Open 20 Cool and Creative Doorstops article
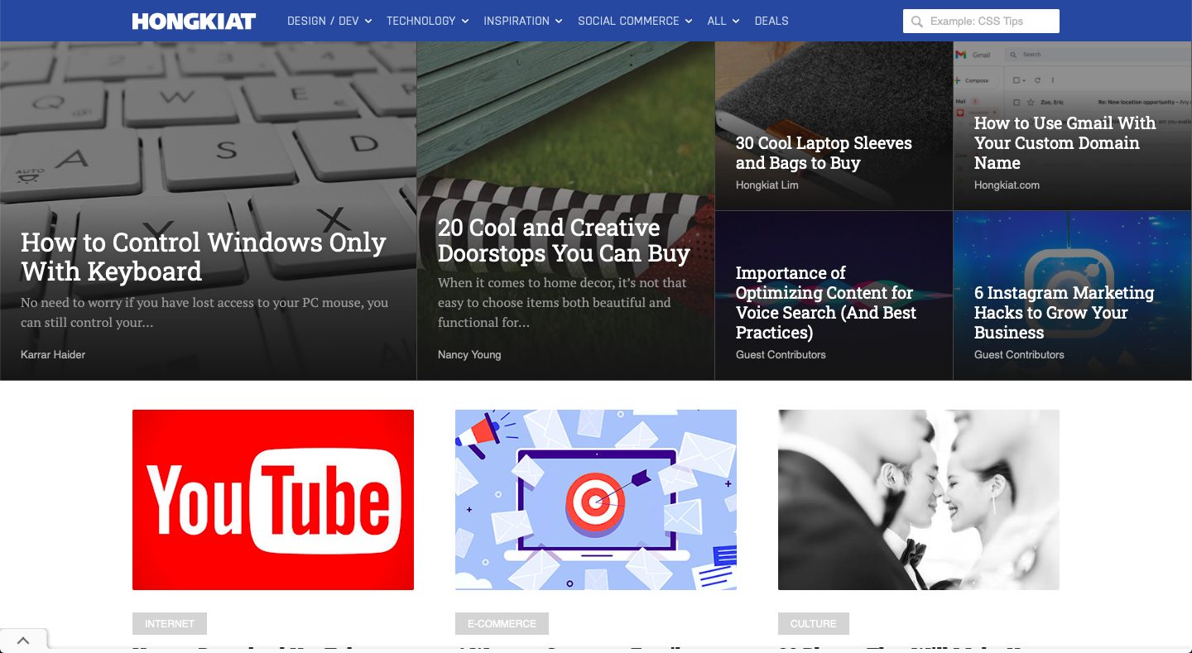This screenshot has height=653, width=1192. tap(564, 240)
